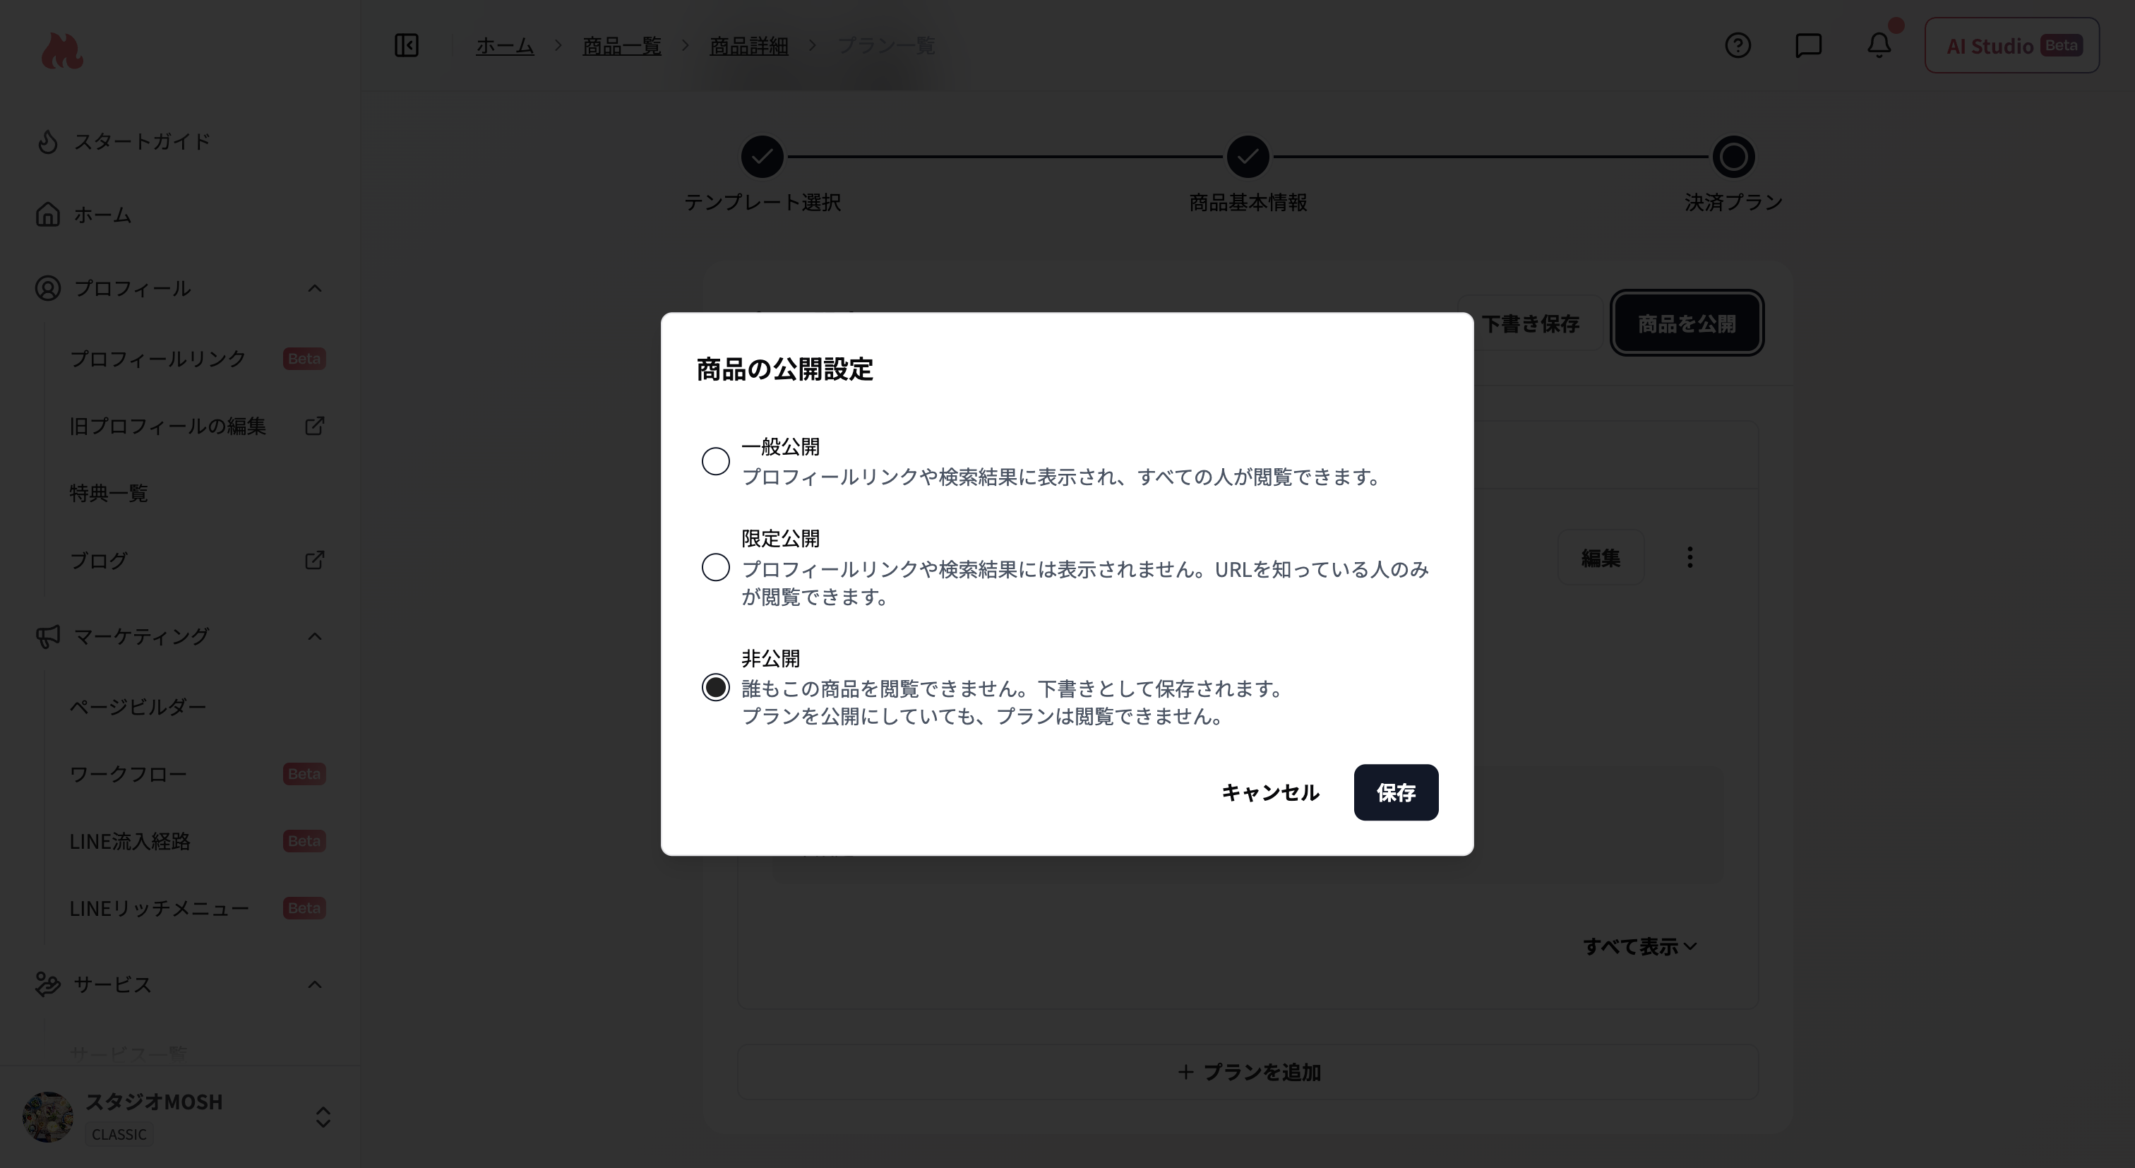Open the help question mark icon

1738,44
